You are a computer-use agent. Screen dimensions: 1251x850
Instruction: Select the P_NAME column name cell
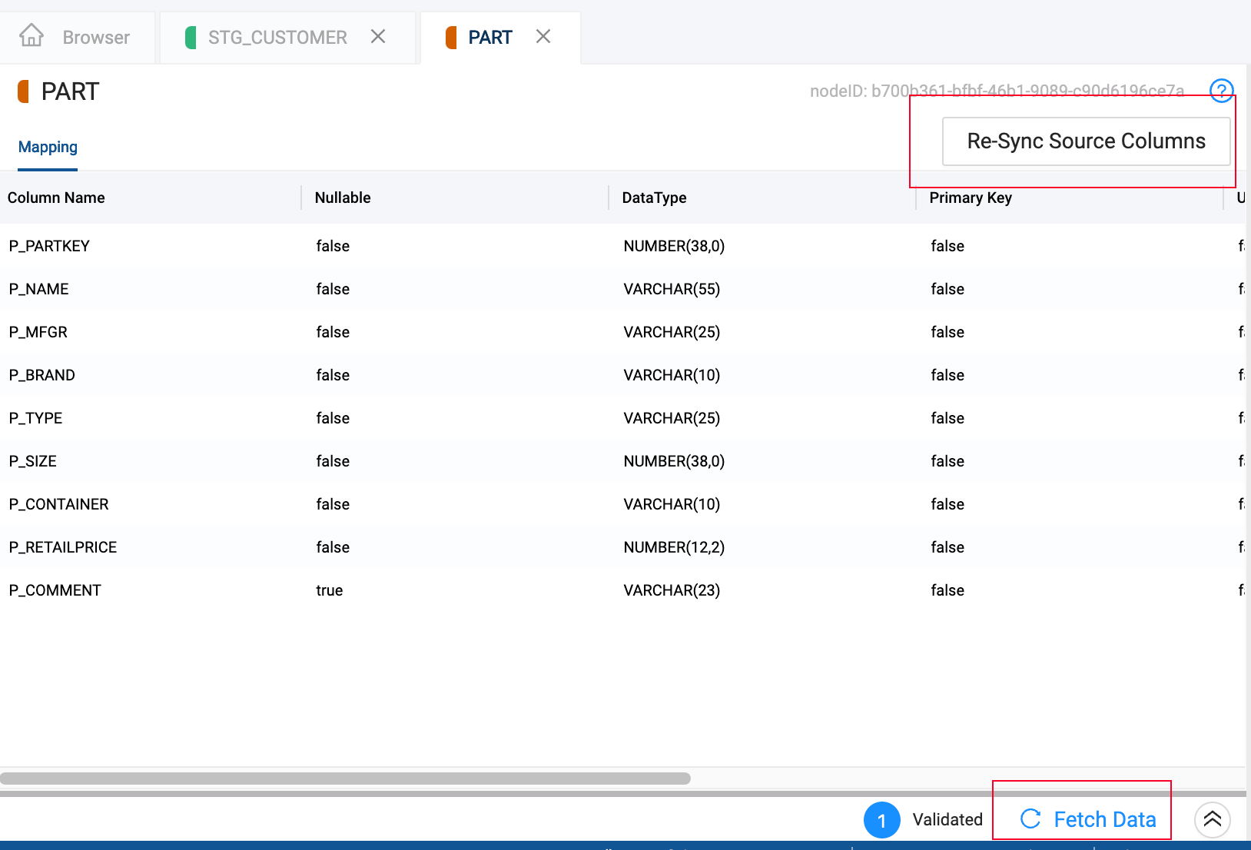[38, 289]
